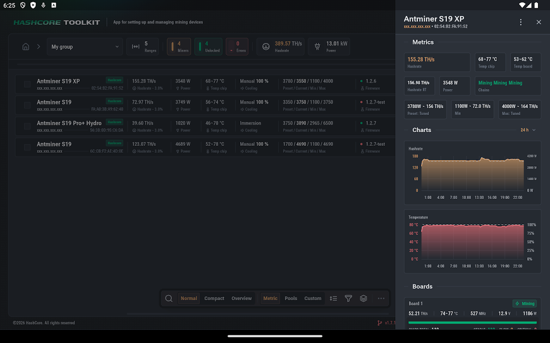Open the home breadcrumb icon
The image size is (550, 343).
coord(26,47)
